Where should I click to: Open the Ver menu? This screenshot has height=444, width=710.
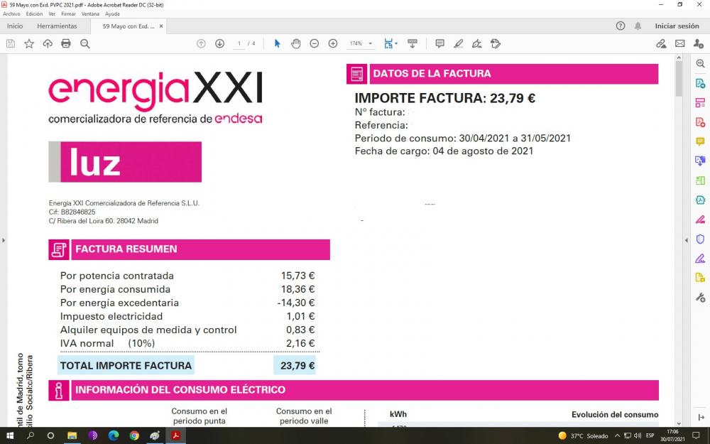point(52,13)
